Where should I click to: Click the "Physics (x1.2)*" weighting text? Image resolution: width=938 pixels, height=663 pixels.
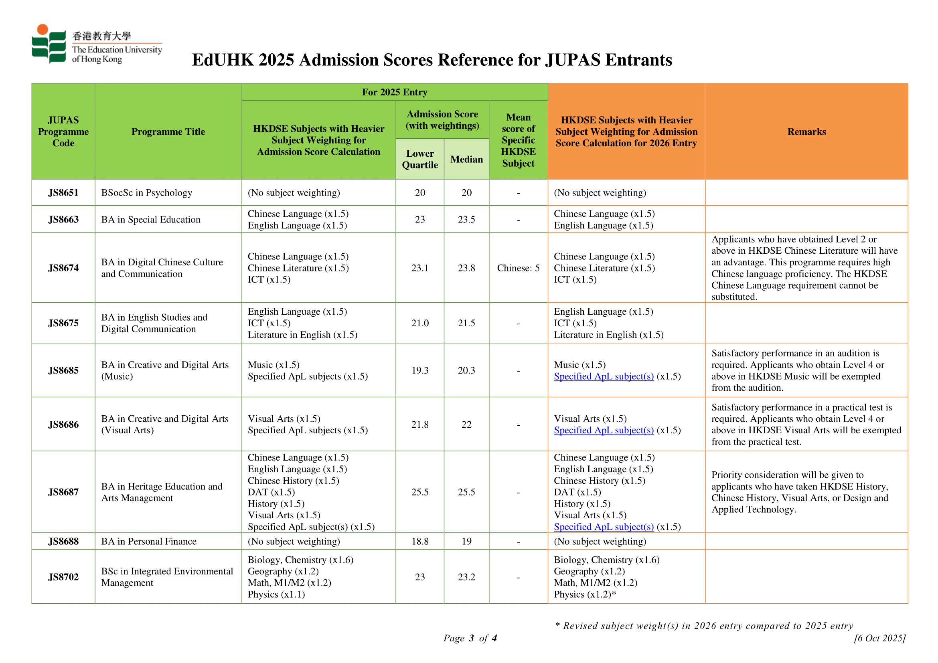click(585, 594)
